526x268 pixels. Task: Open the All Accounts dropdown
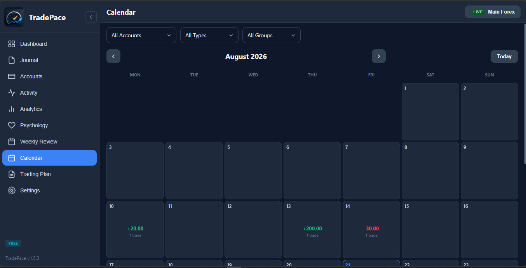point(141,35)
